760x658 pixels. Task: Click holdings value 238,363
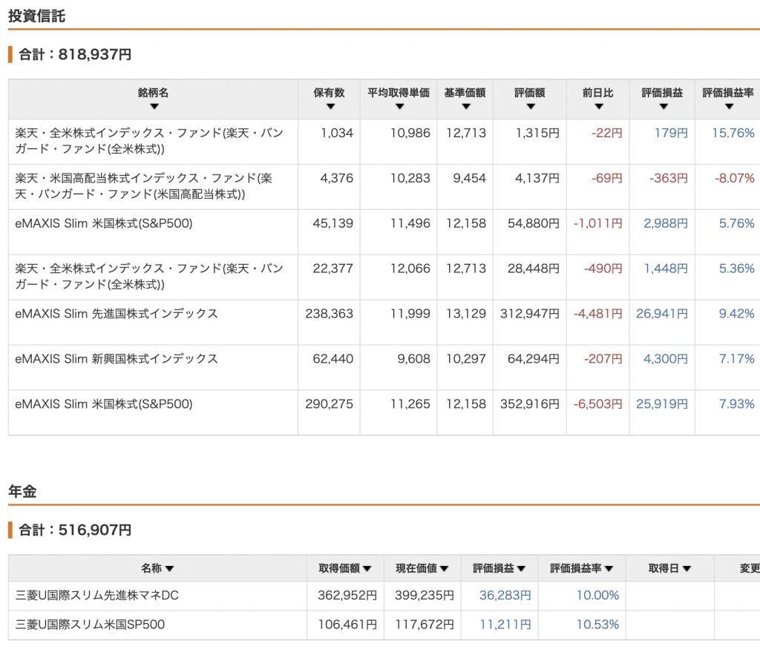click(329, 314)
